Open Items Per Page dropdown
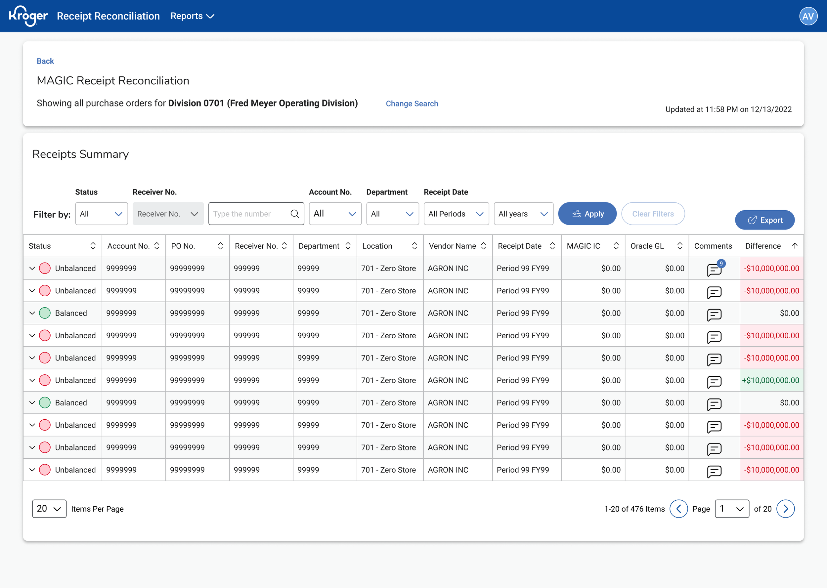Screen dimensions: 827x588 point(49,509)
